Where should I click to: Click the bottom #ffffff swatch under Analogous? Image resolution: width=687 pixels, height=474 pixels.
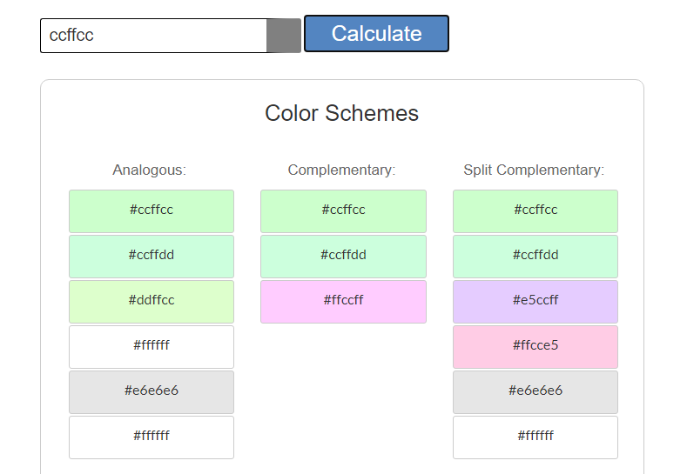152,437
